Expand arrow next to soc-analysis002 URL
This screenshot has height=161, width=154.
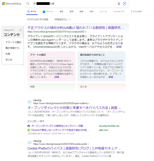[x=86, y=32]
